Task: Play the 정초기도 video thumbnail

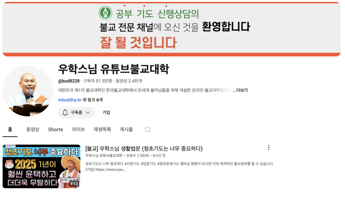Action: click(41, 166)
